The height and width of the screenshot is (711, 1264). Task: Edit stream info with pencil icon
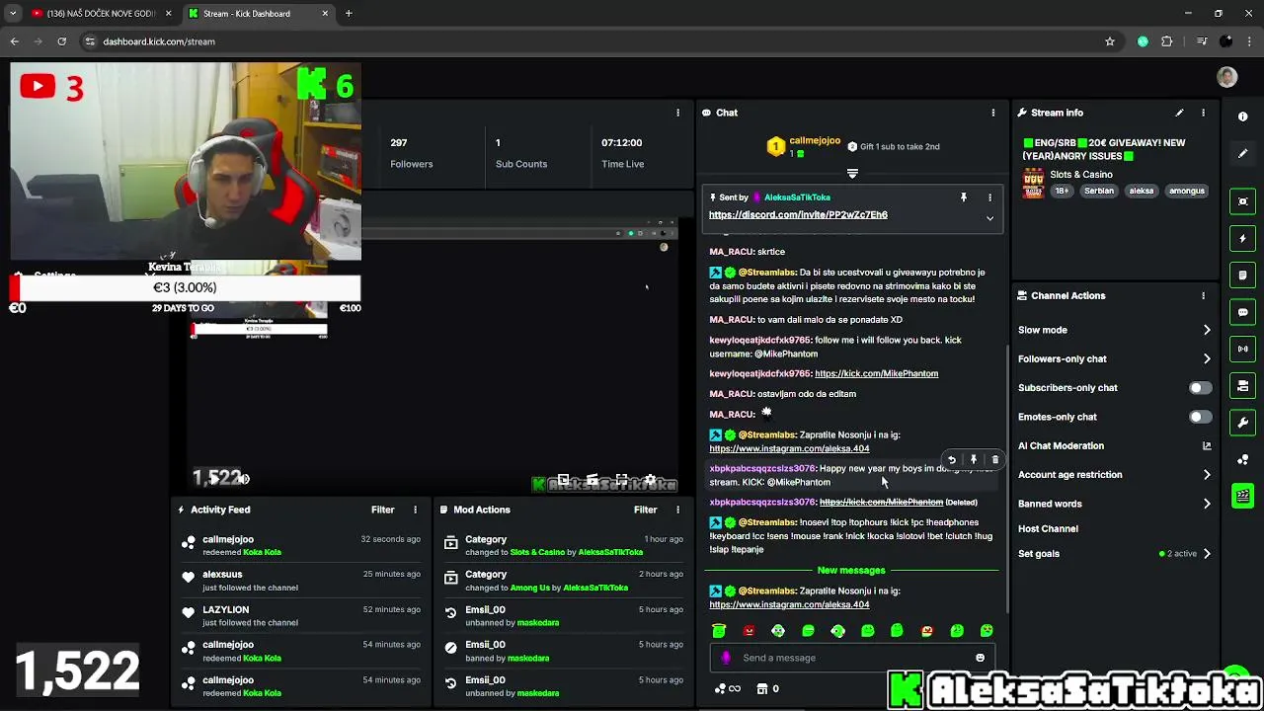(1179, 113)
